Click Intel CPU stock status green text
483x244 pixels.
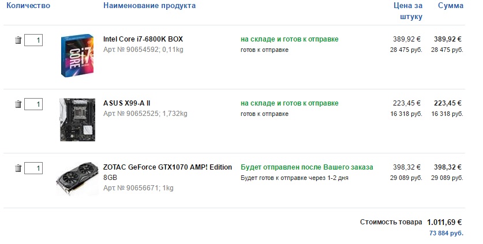pyautogui.click(x=289, y=39)
